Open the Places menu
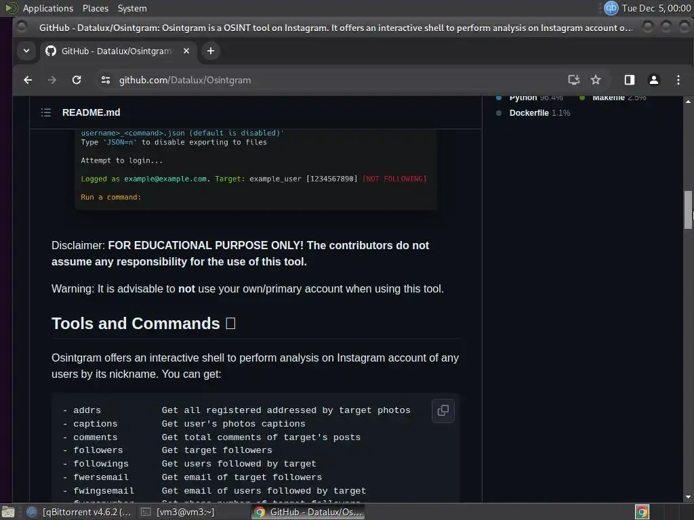 [96, 8]
